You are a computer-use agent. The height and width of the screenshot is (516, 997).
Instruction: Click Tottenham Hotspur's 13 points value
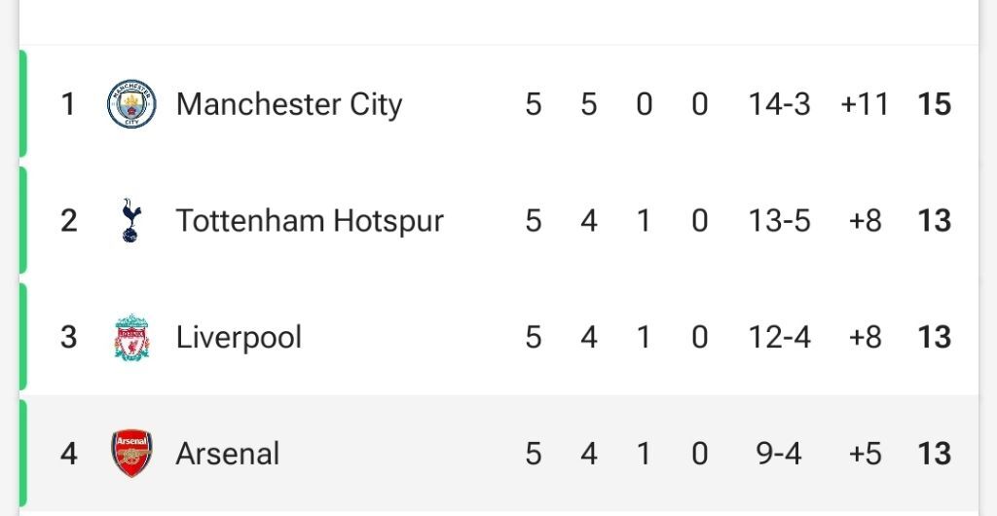pyautogui.click(x=934, y=221)
